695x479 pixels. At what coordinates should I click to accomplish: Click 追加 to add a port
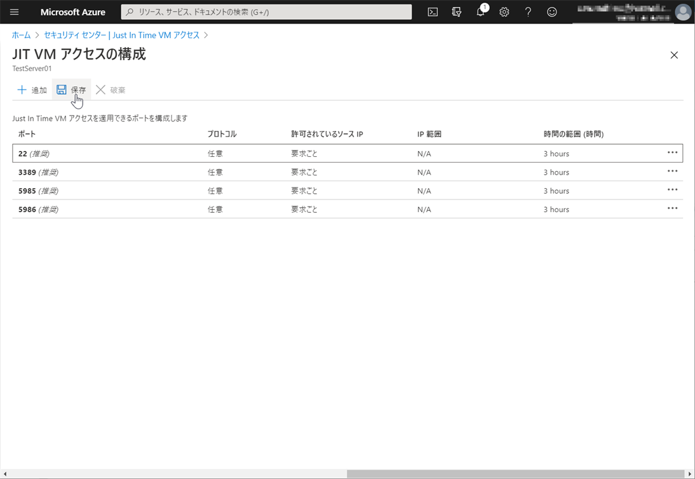tap(32, 90)
